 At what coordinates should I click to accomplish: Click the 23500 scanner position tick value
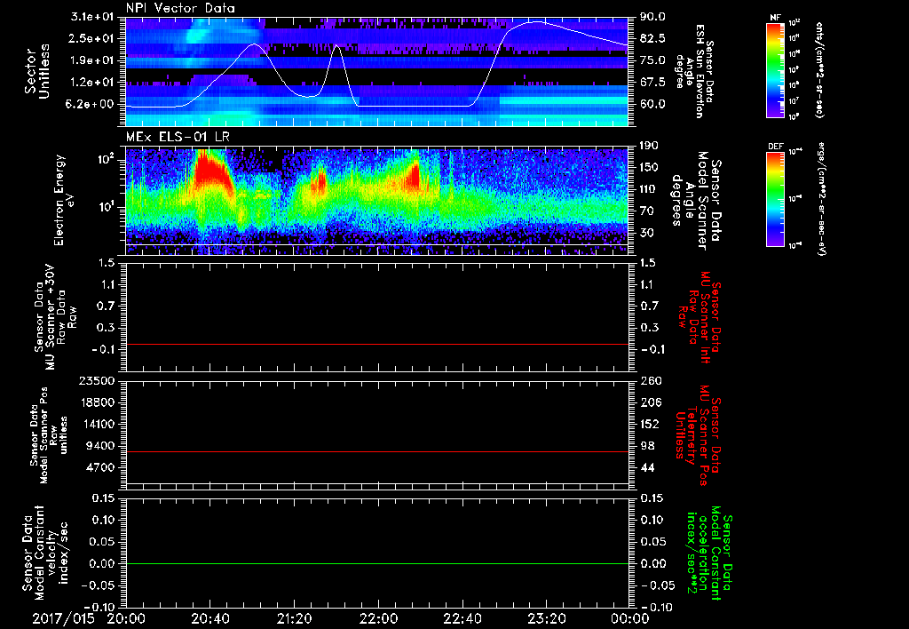pyautogui.click(x=96, y=381)
